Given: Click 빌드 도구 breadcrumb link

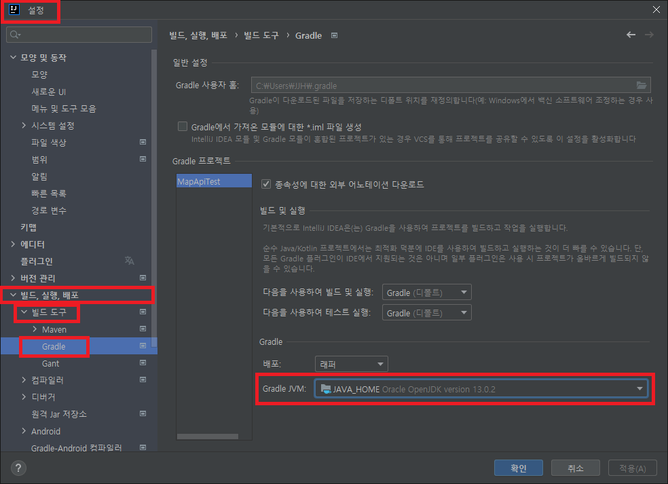Looking at the screenshot, I should pos(261,35).
